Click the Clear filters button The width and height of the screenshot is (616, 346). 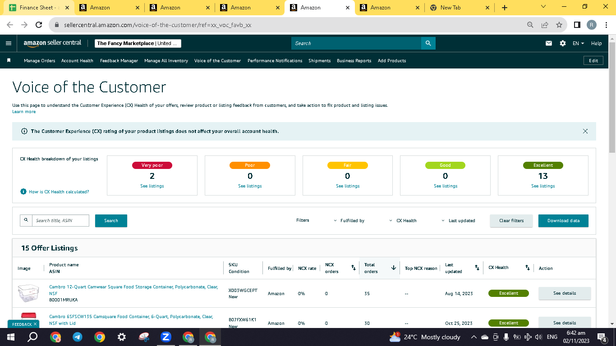click(x=511, y=221)
